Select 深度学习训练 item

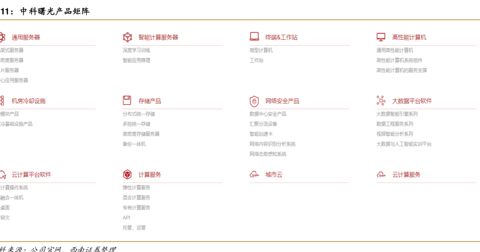(136, 50)
